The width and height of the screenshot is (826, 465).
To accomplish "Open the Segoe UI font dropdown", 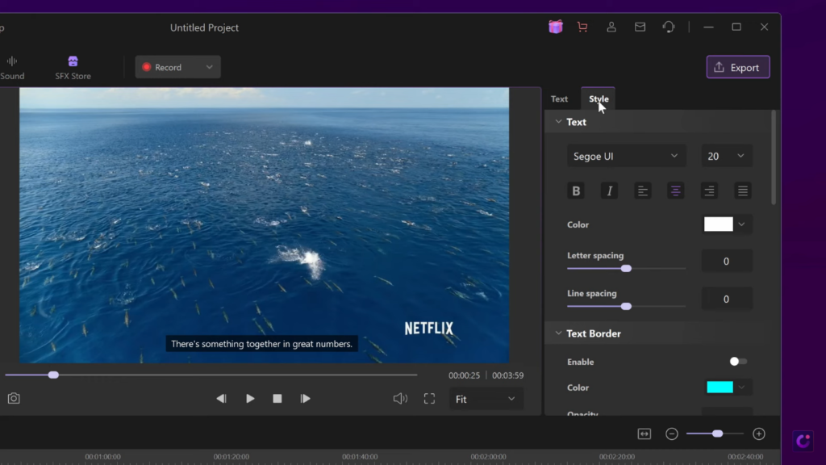I will click(x=626, y=156).
